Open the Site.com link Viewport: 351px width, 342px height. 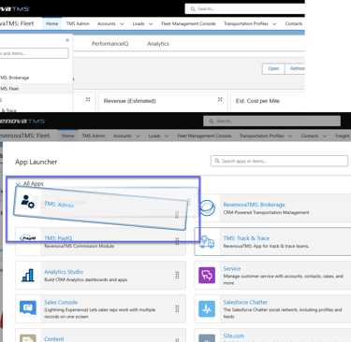tap(234, 335)
